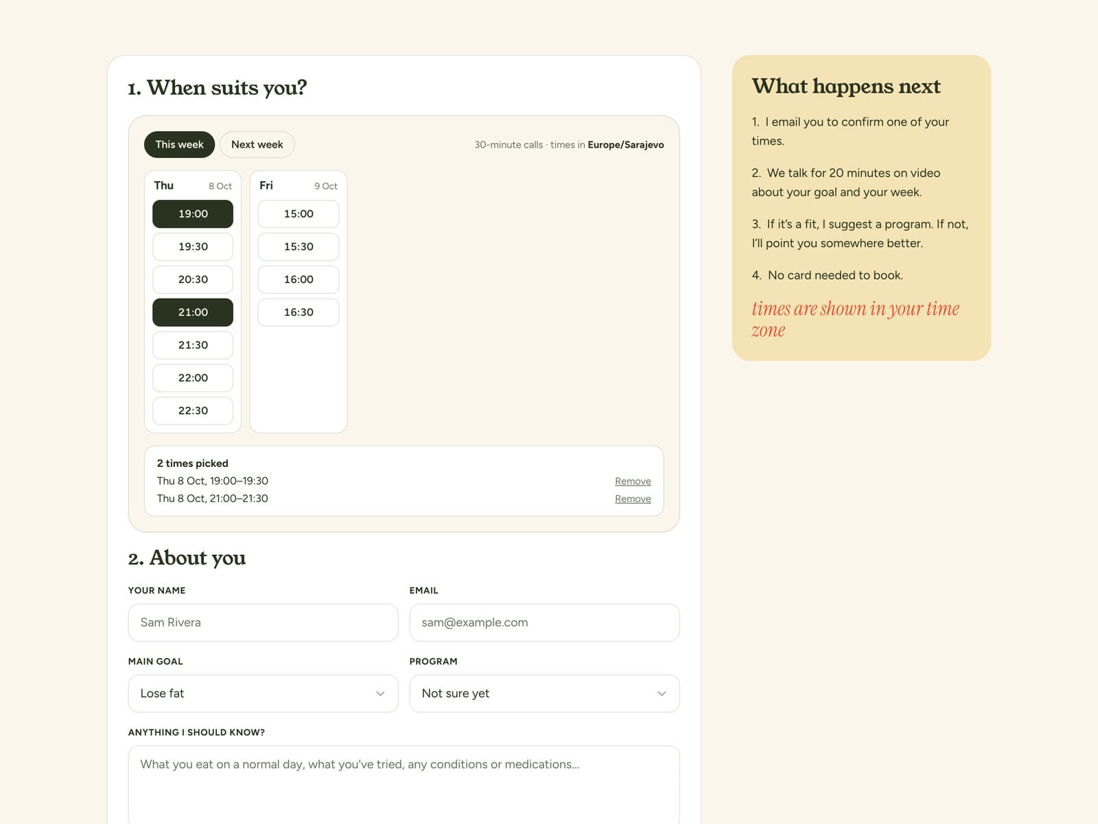The image size is (1098, 824).
Task: Remove the 21:00–21:30 picked time
Action: pos(633,499)
